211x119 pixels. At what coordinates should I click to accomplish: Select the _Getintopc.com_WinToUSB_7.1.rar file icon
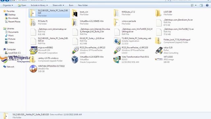[159, 32]
